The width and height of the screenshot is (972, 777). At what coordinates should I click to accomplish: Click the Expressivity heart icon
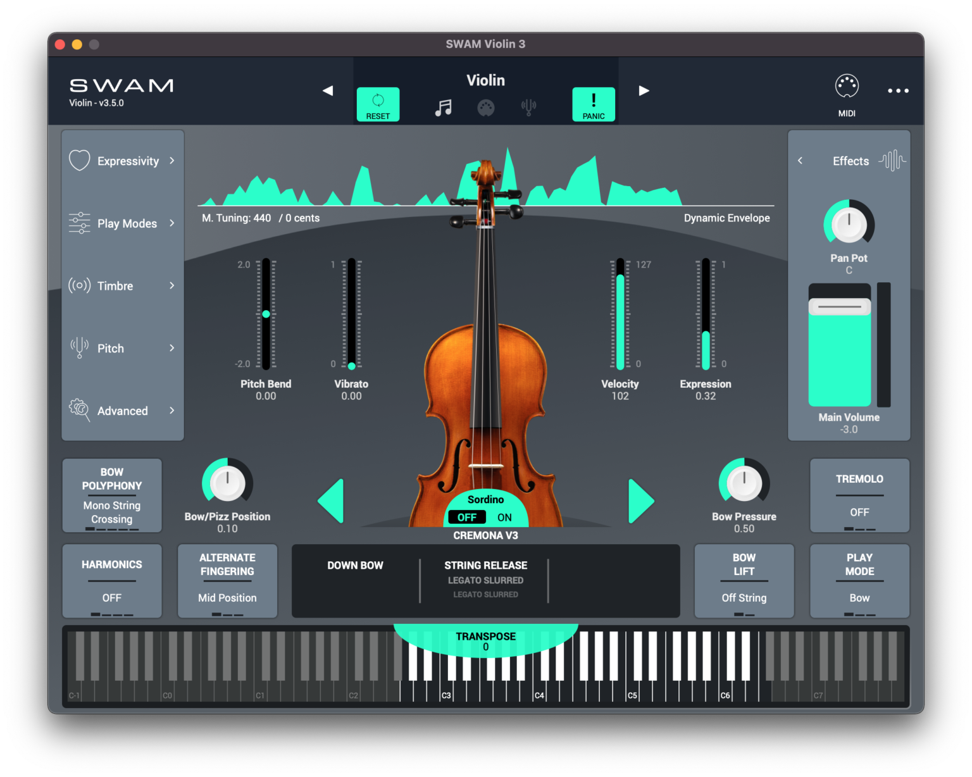[x=79, y=161]
